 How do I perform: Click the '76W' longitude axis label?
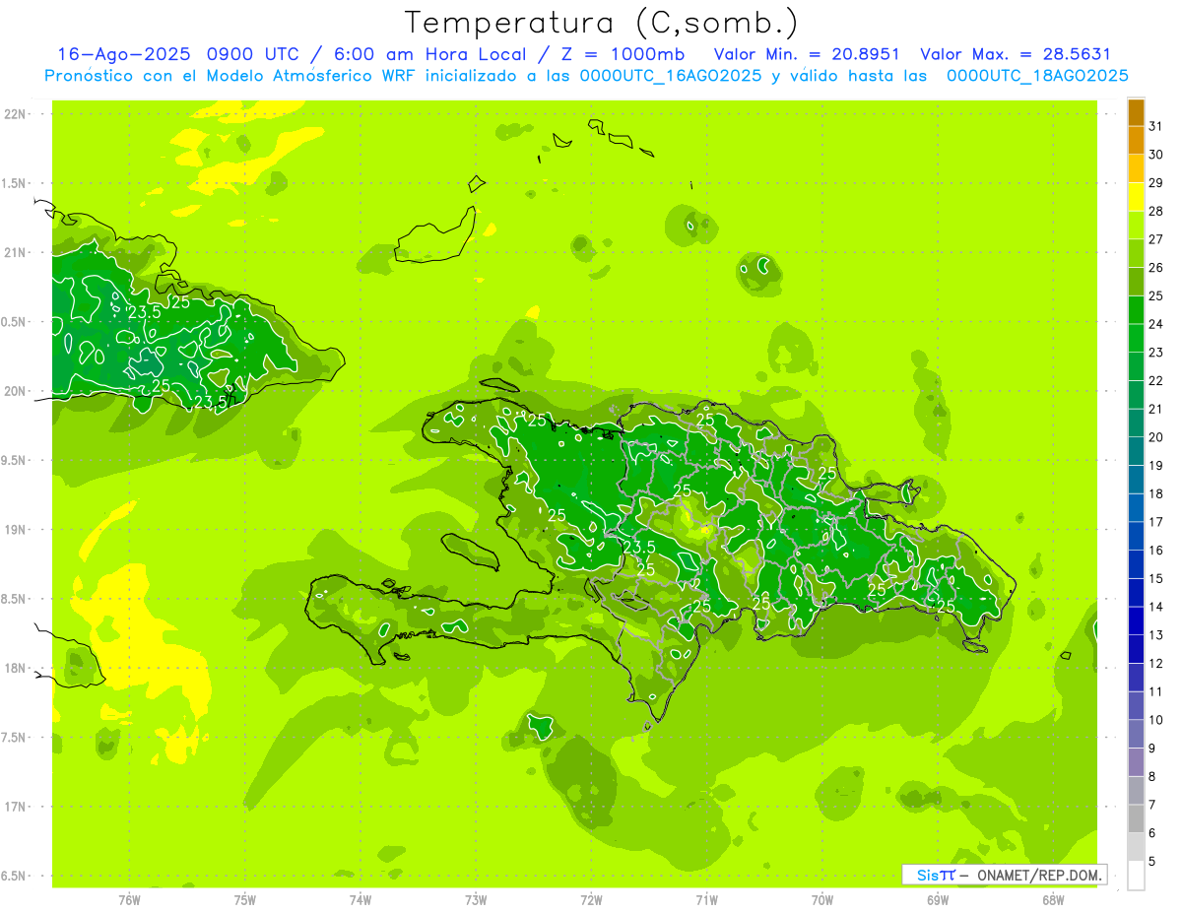pyautogui.click(x=129, y=900)
